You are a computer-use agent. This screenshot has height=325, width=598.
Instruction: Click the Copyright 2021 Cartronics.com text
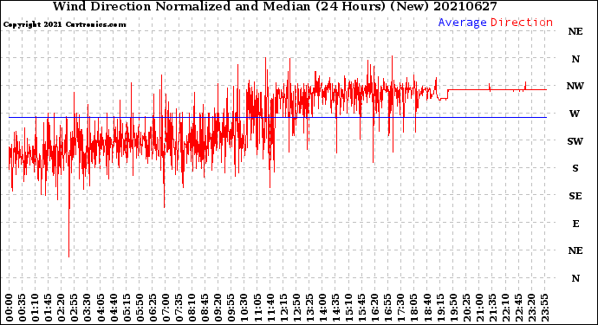point(64,24)
